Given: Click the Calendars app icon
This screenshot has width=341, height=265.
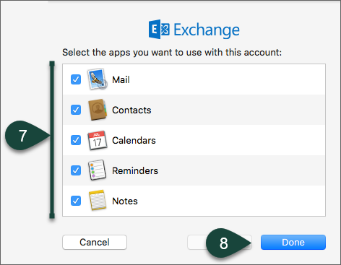Looking at the screenshot, I should [98, 140].
